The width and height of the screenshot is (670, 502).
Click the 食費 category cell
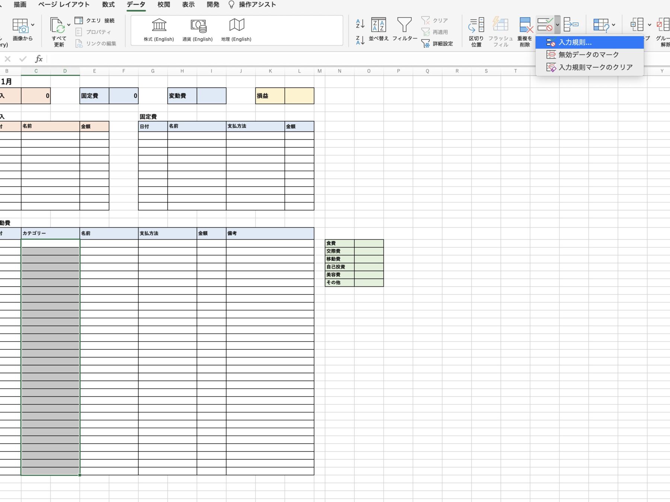339,243
